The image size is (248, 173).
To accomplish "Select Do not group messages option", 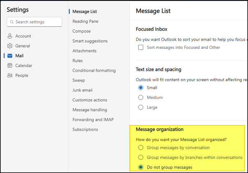I will click(141, 167).
